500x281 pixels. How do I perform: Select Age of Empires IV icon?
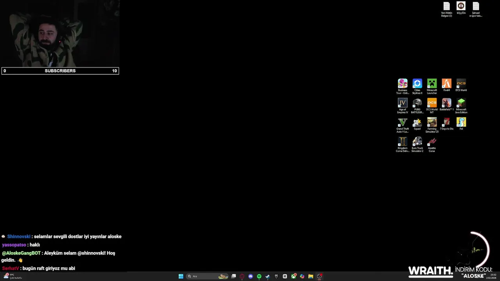[402, 106]
